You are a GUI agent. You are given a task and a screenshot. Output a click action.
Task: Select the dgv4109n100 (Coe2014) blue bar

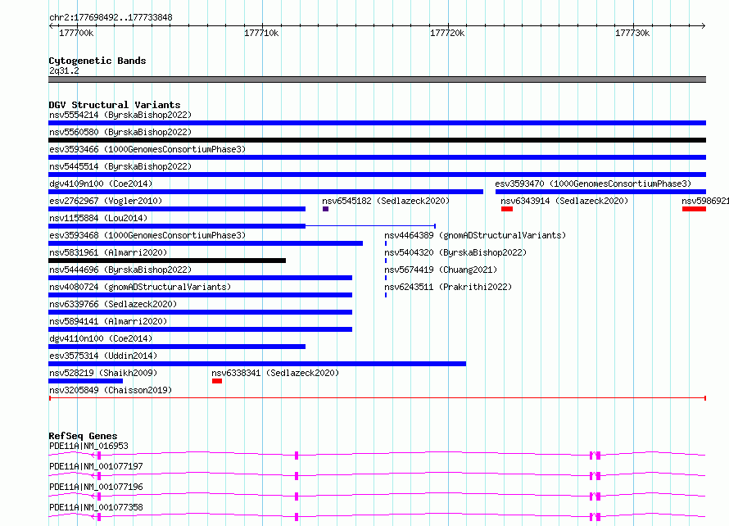point(266,192)
